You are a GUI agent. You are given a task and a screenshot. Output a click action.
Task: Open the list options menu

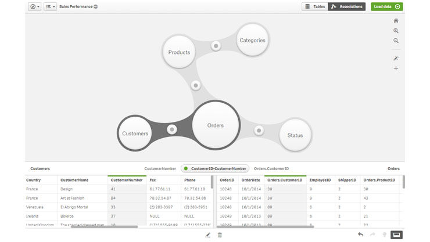click(50, 6)
